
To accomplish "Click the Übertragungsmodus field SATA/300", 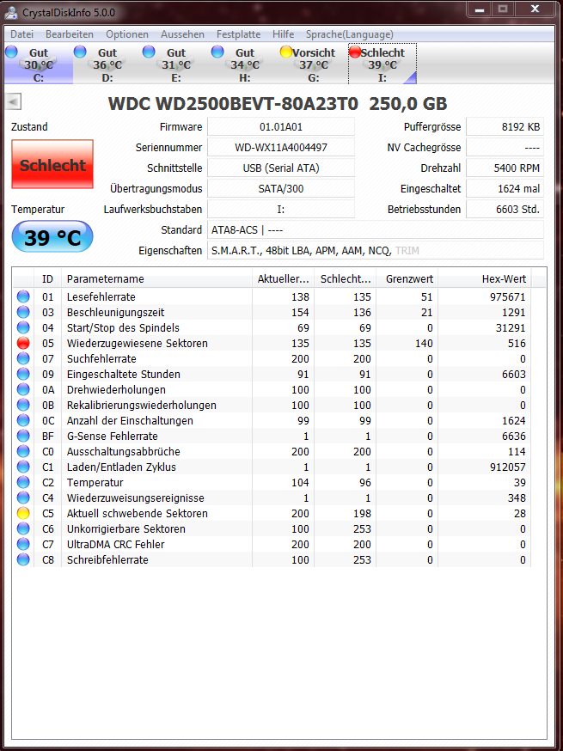I will click(281, 189).
